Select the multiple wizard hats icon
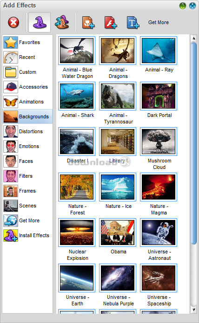199x323 pixels. coord(62,22)
